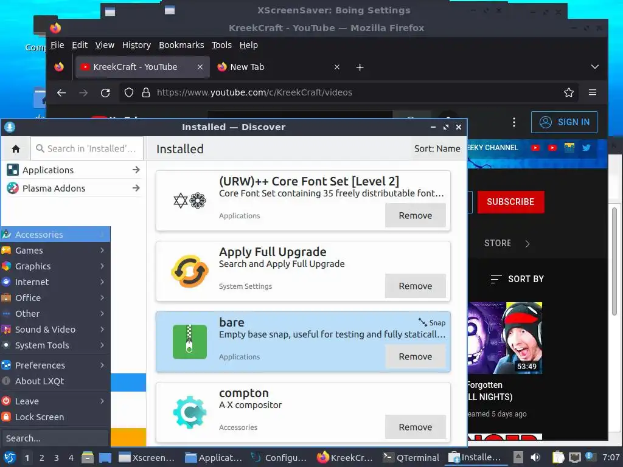Remove the (URW)++ Core Font Set
Screen dimensions: 623x467
pyautogui.click(x=415, y=215)
